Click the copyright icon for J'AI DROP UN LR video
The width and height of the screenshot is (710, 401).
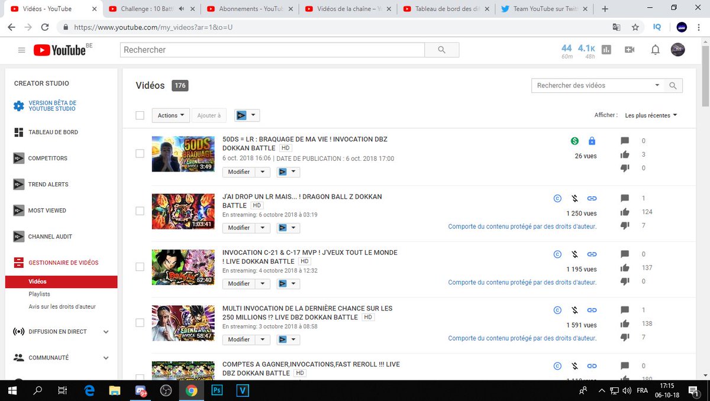(557, 199)
